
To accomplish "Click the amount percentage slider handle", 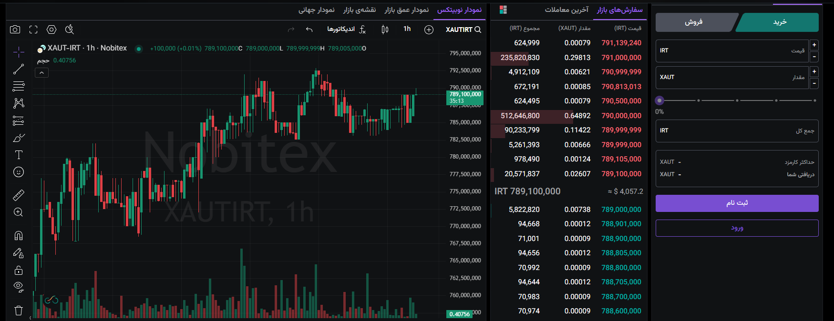I will point(659,100).
